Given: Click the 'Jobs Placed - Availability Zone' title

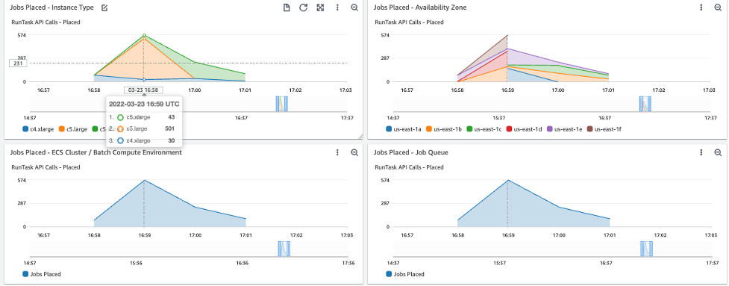Looking at the screenshot, I should coord(420,8).
